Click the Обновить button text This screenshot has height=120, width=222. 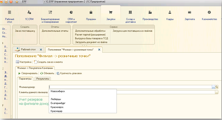(49, 73)
